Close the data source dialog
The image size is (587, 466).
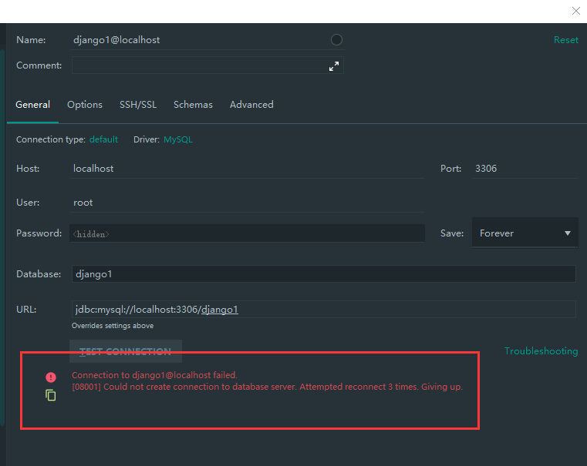pyautogui.click(x=575, y=11)
